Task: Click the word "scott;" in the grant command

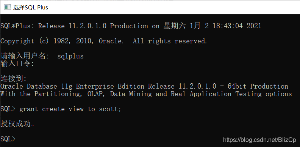Action: (x=110, y=109)
